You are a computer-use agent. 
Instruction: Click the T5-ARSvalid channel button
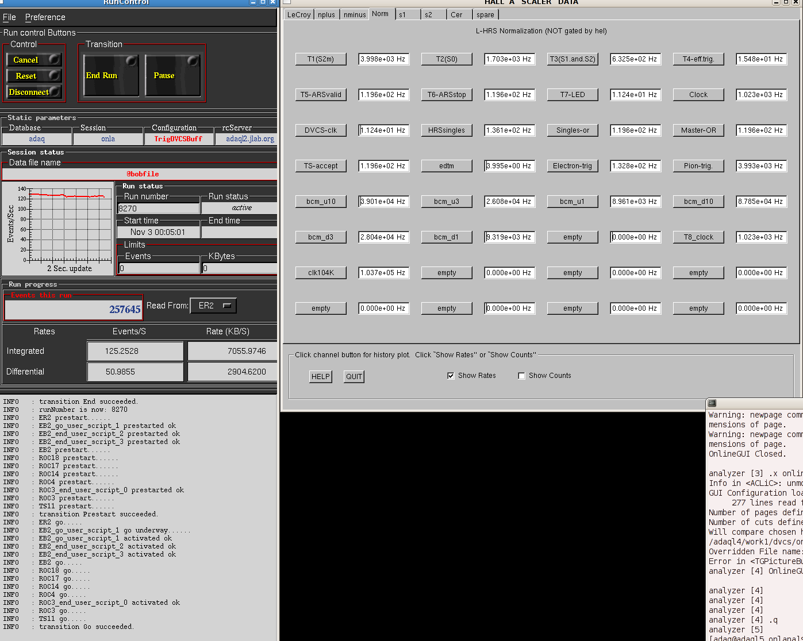tap(321, 95)
